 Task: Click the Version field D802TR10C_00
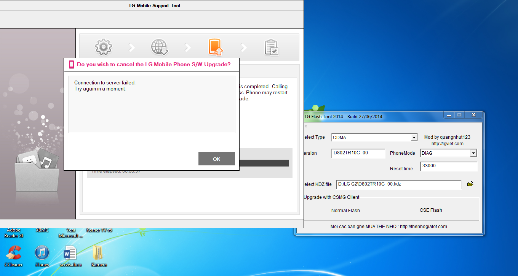358,153
